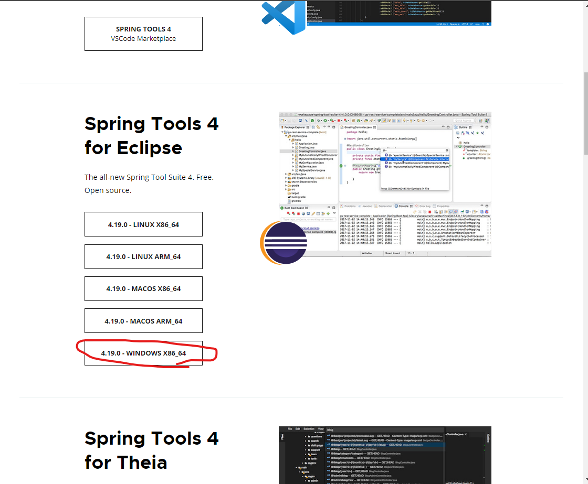
Task: Download 4.19.0 - Windows x86_64 build
Action: point(143,353)
